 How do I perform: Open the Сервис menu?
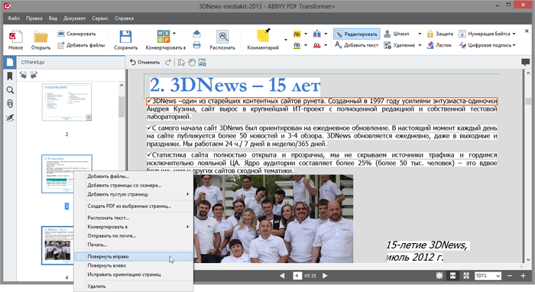tap(100, 18)
